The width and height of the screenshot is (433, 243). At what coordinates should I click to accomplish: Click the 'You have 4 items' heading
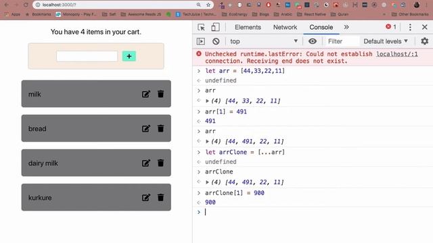click(x=96, y=32)
